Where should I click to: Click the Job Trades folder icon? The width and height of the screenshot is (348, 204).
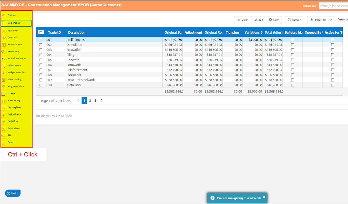coord(4,23)
